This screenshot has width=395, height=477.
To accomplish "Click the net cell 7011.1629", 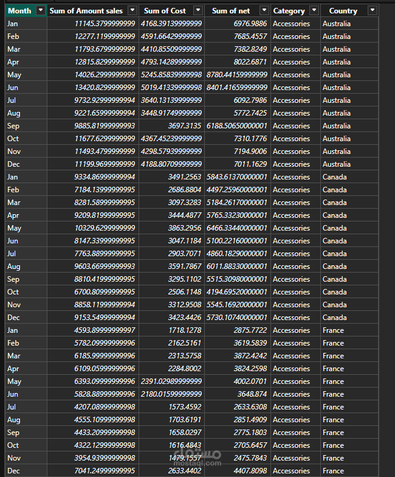I will [x=238, y=164].
